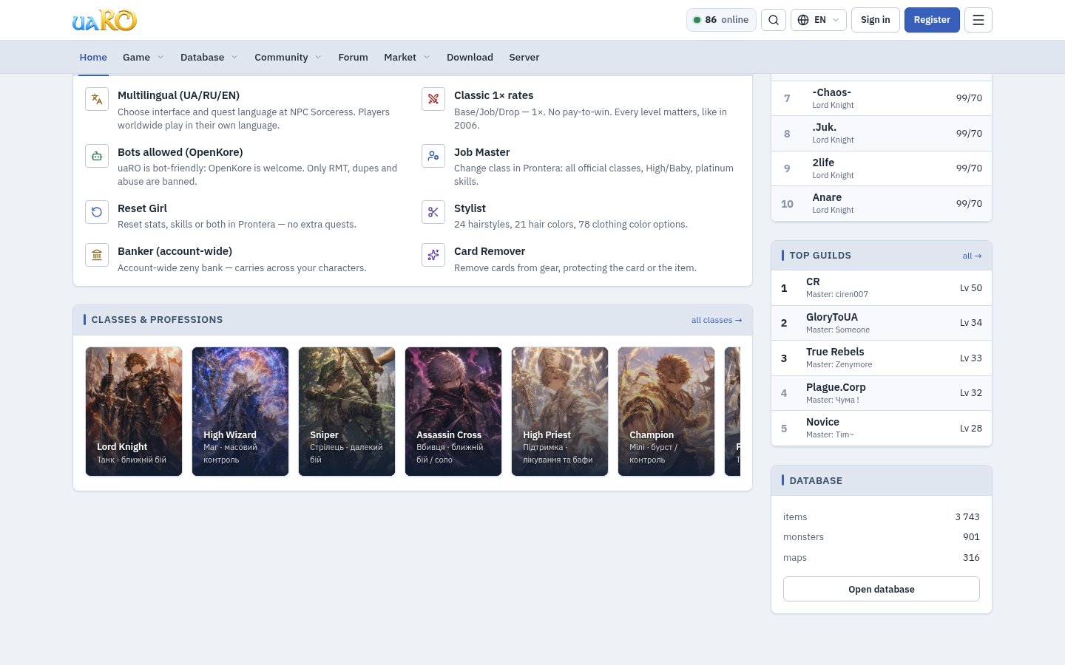Click the uaRO logo

click(x=104, y=20)
